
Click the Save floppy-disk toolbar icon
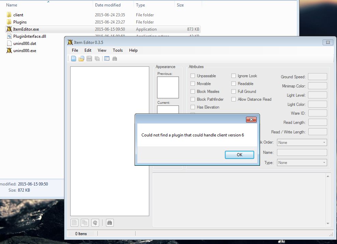[x=89, y=59]
